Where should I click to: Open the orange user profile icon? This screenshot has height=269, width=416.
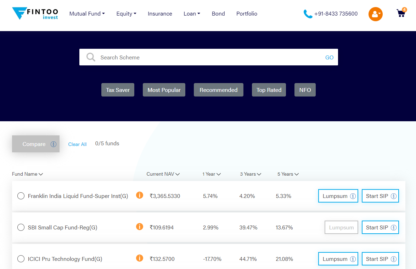[375, 14]
